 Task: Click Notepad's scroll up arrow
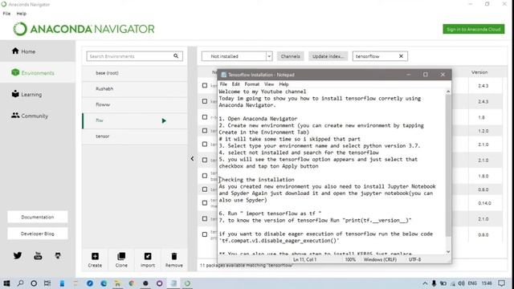pos(448,92)
